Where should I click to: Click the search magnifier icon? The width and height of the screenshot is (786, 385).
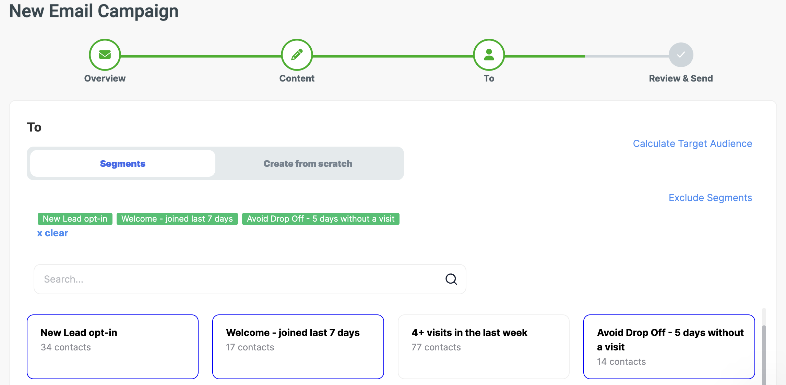(x=451, y=279)
